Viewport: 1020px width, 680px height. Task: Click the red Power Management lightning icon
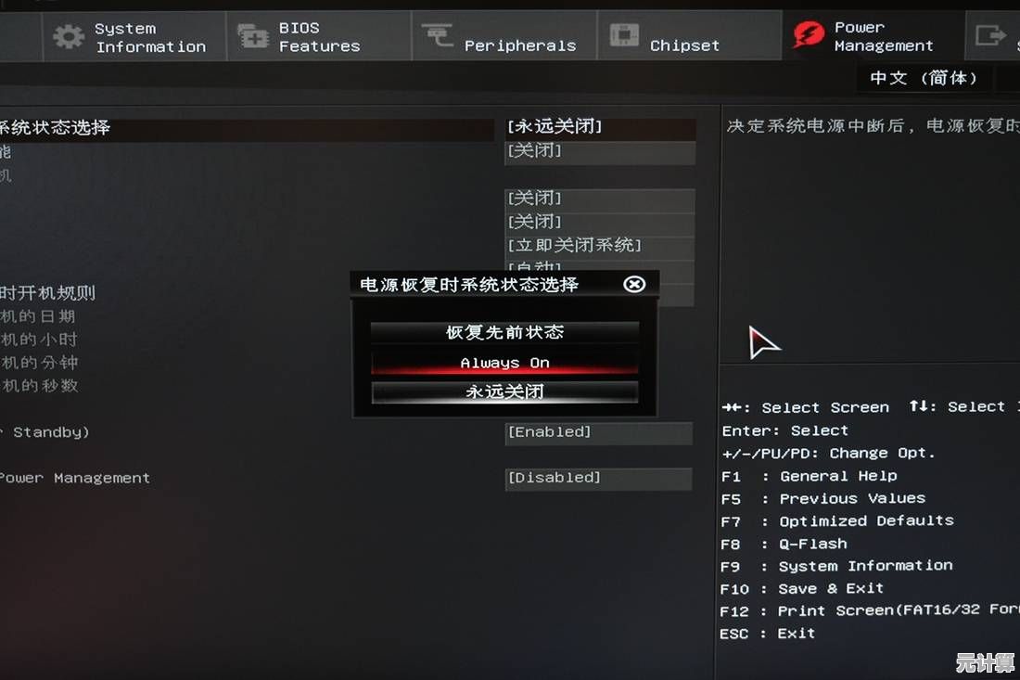tap(809, 34)
